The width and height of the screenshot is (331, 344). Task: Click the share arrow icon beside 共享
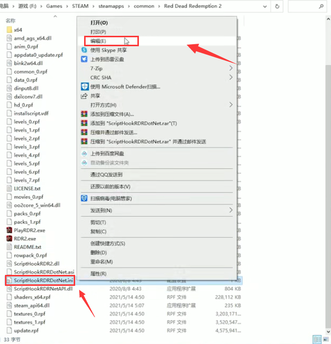[x=84, y=96]
